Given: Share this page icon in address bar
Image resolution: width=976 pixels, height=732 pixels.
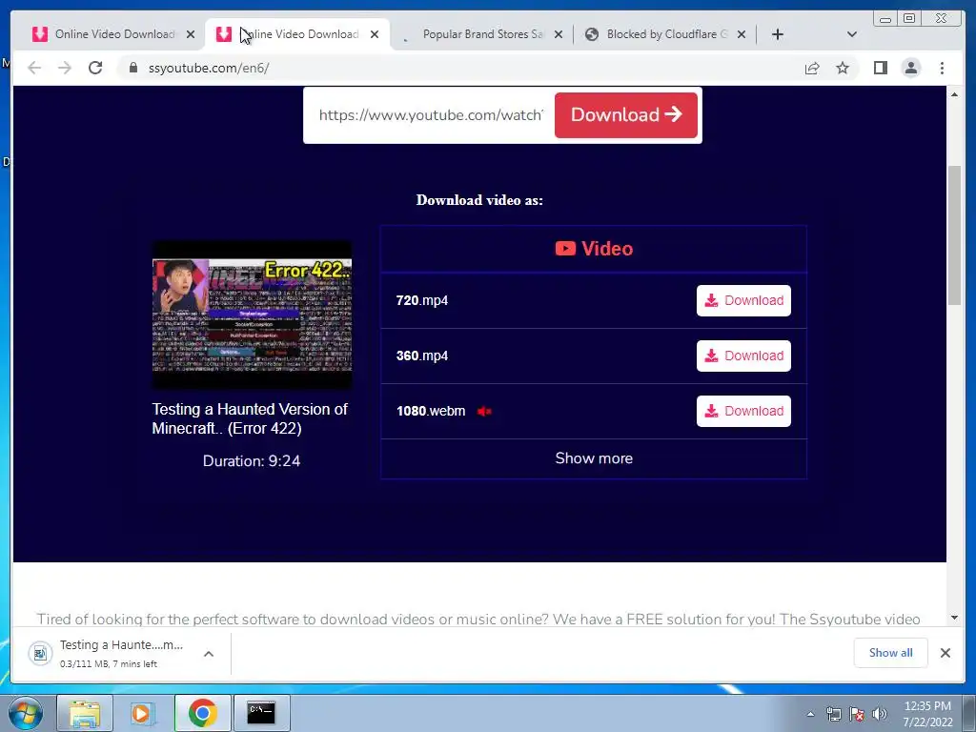Looking at the screenshot, I should (812, 68).
